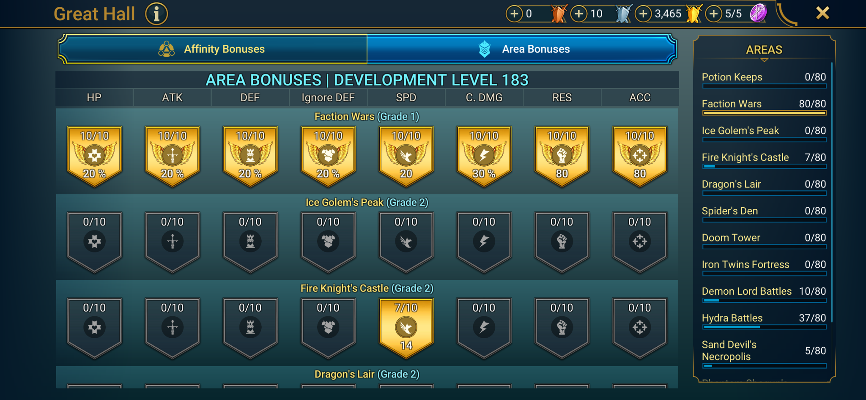The width and height of the screenshot is (866, 400).
Task: Select Ice Golem's Peak ACC badge
Action: pyautogui.click(x=640, y=242)
